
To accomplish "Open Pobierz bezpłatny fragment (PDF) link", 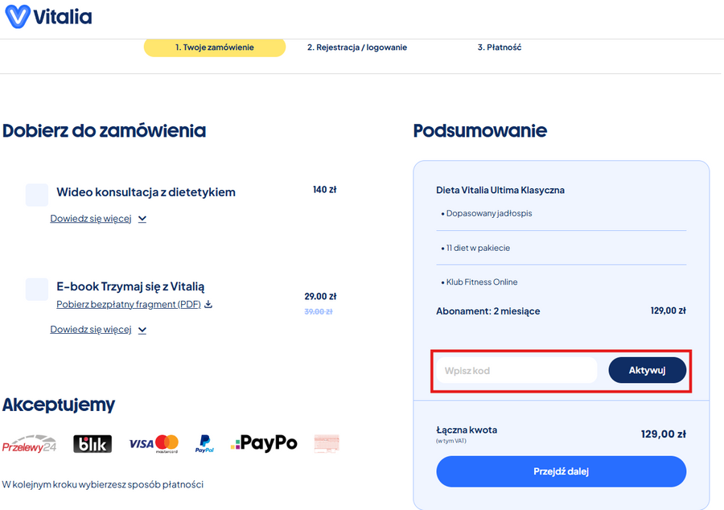I will 129,305.
